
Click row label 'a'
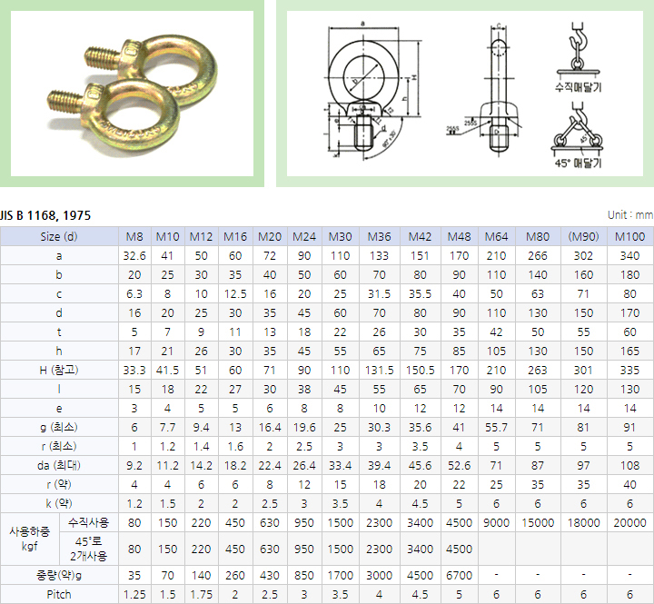59,256
